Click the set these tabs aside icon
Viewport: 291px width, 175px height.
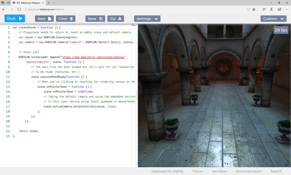(8, 3)
